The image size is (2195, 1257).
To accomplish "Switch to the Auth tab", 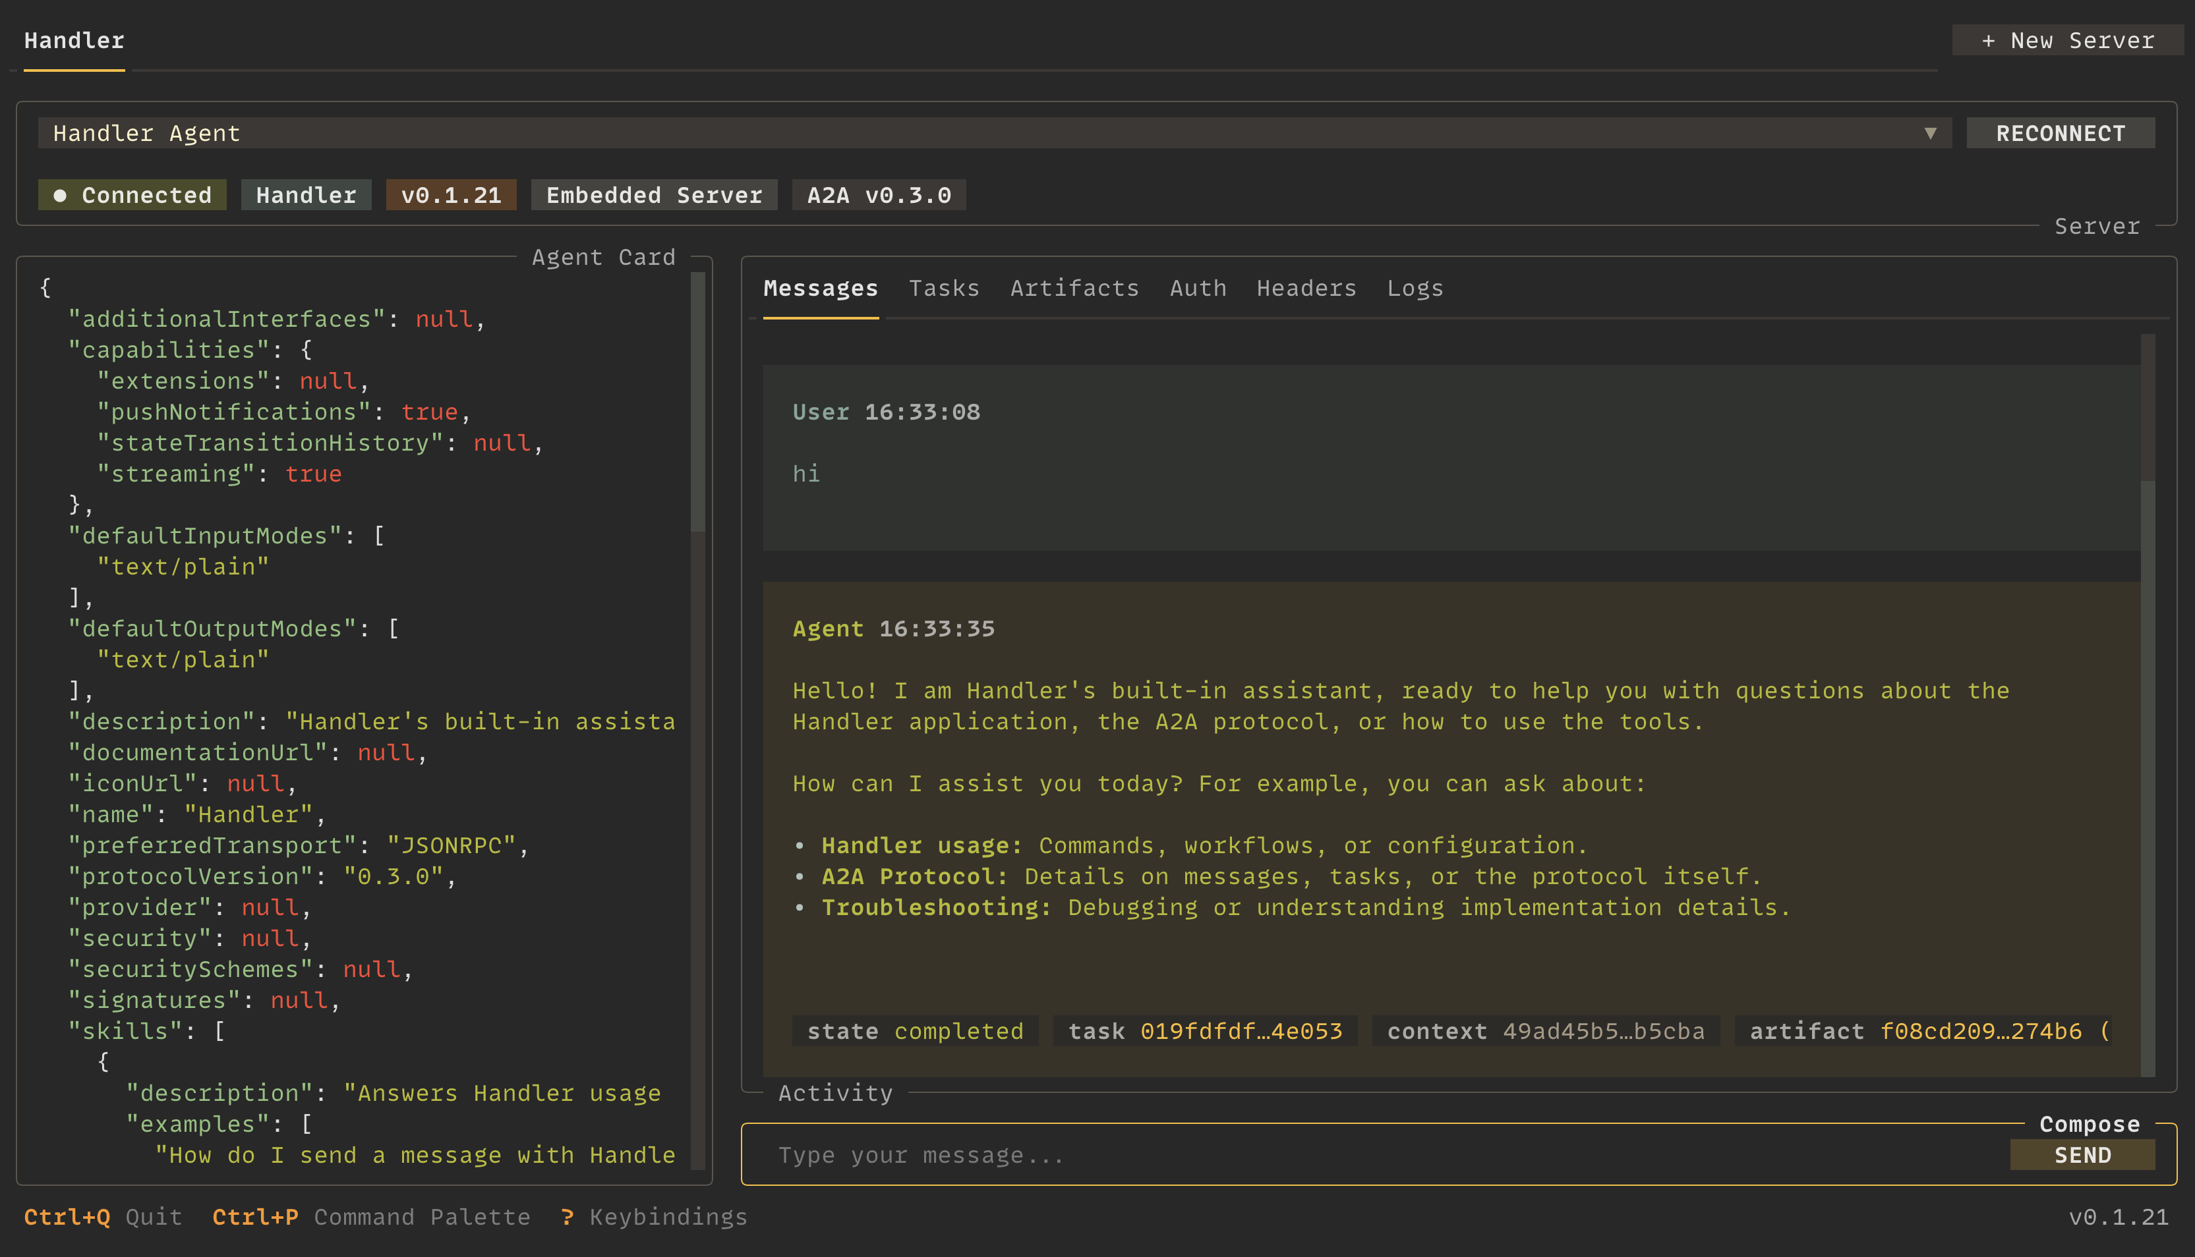I will (x=1198, y=289).
